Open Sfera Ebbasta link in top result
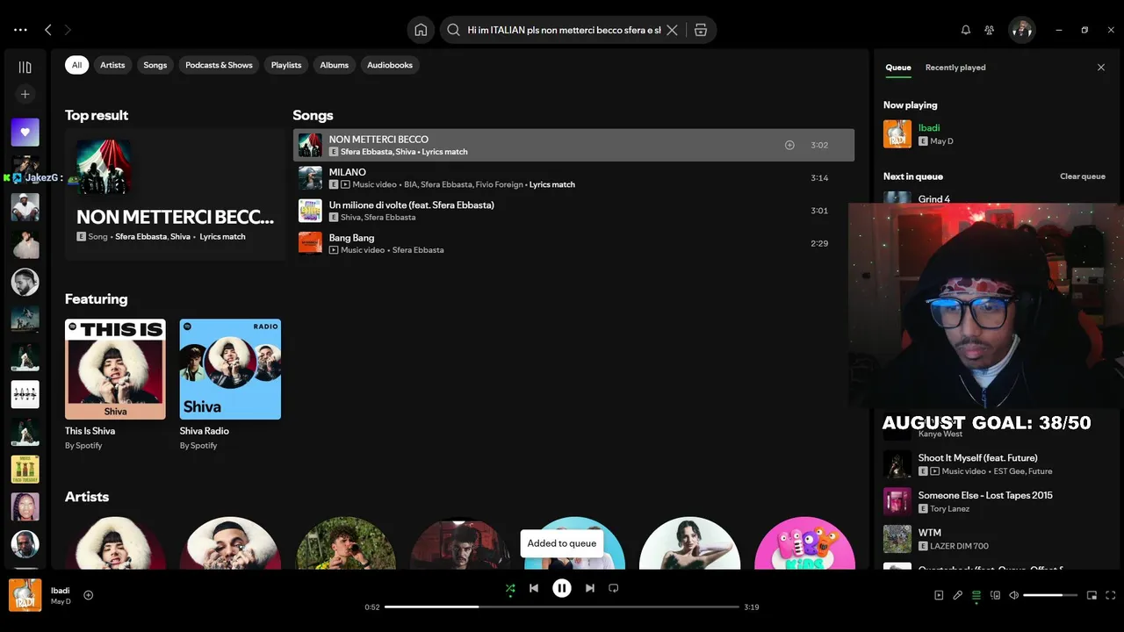This screenshot has width=1124, height=632. pyautogui.click(x=140, y=237)
